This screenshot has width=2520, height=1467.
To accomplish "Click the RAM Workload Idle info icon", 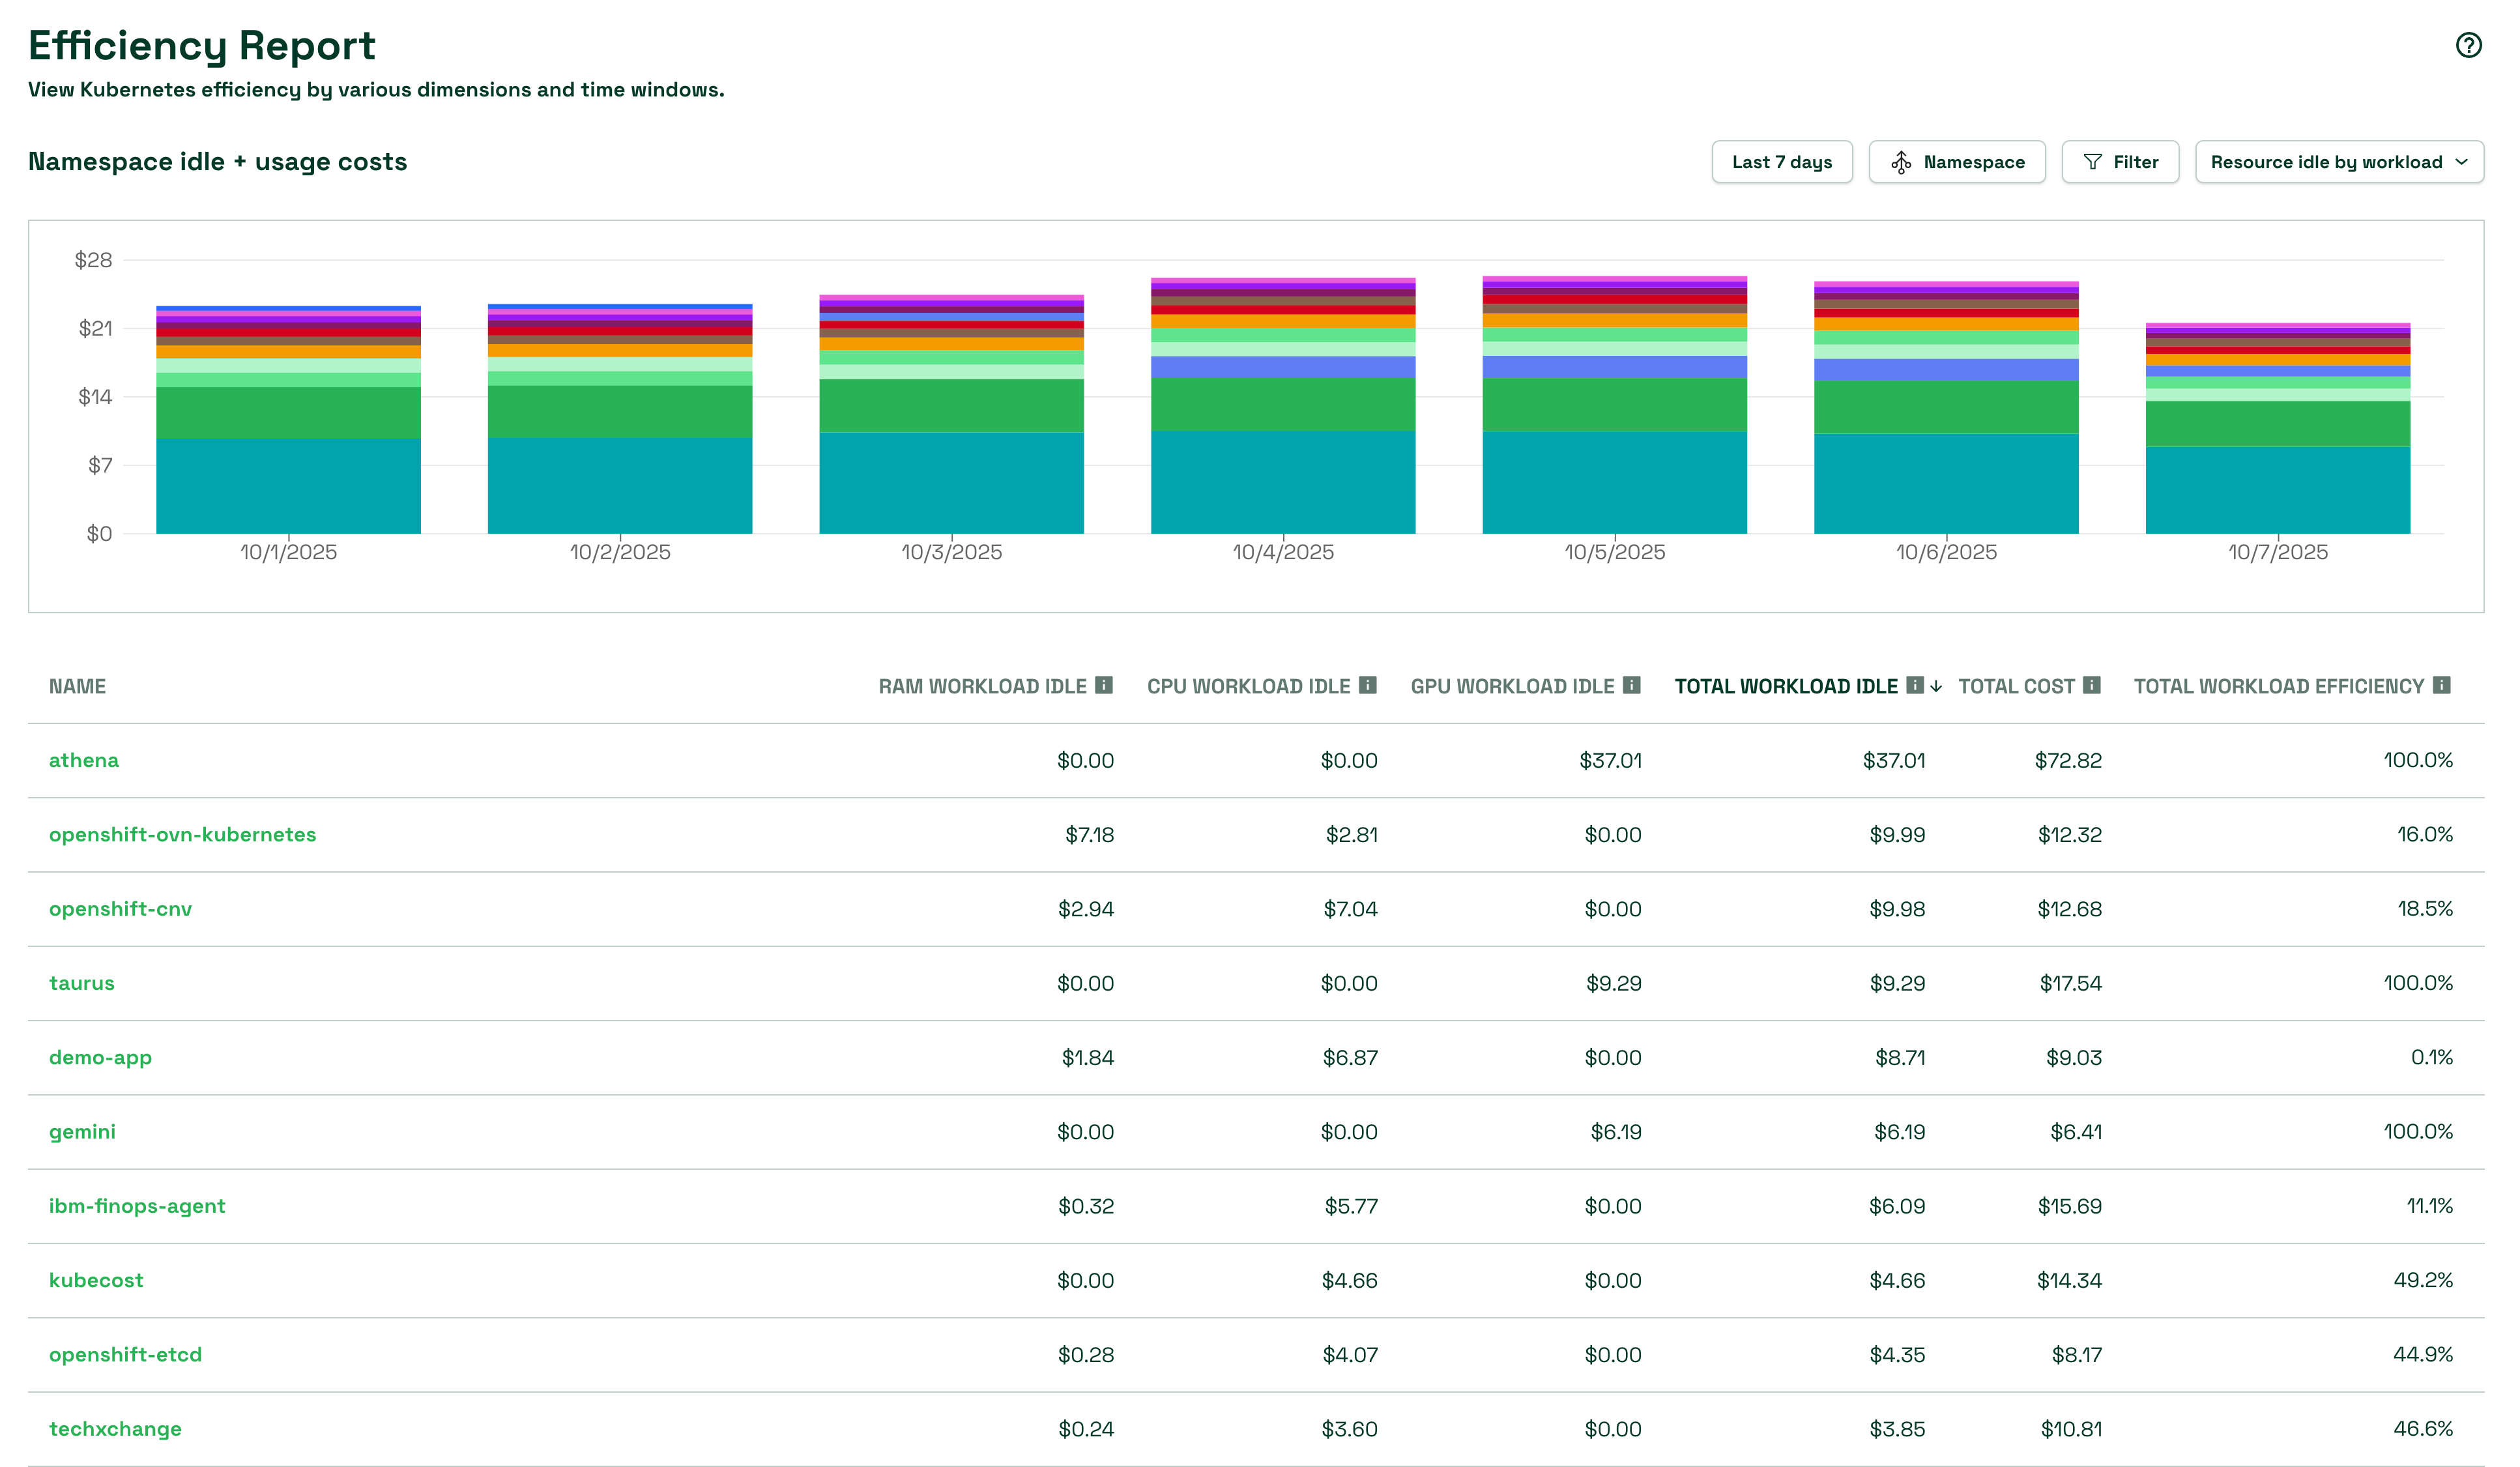I will (1103, 685).
